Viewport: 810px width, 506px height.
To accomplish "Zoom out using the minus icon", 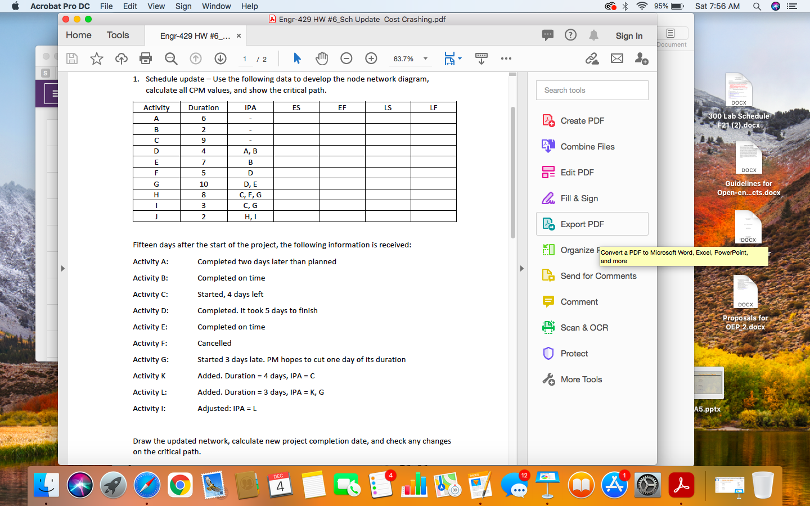I will 346,58.
